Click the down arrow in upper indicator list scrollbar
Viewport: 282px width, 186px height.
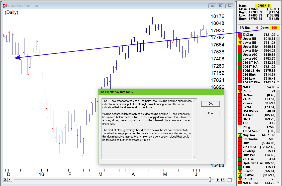coord(278,81)
